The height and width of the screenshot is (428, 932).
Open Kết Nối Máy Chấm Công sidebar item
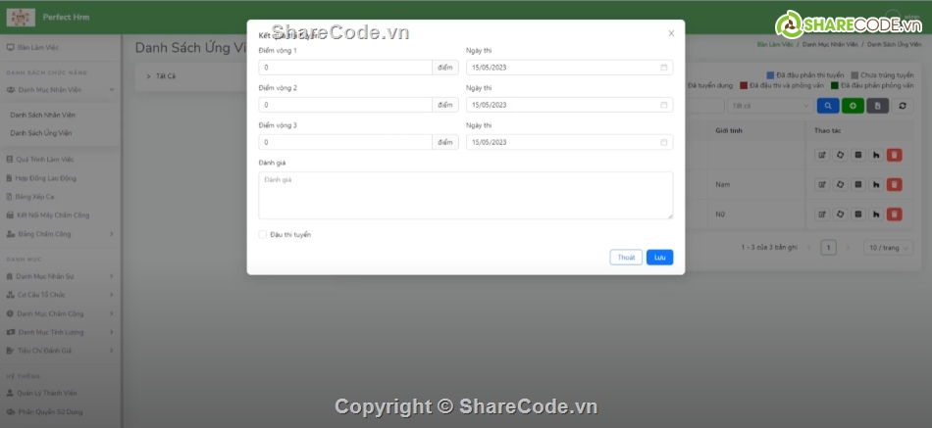click(x=53, y=214)
